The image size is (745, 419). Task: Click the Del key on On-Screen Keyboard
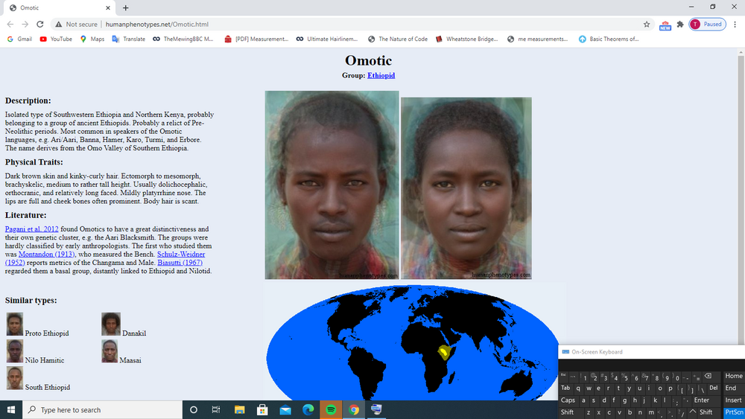click(713, 388)
